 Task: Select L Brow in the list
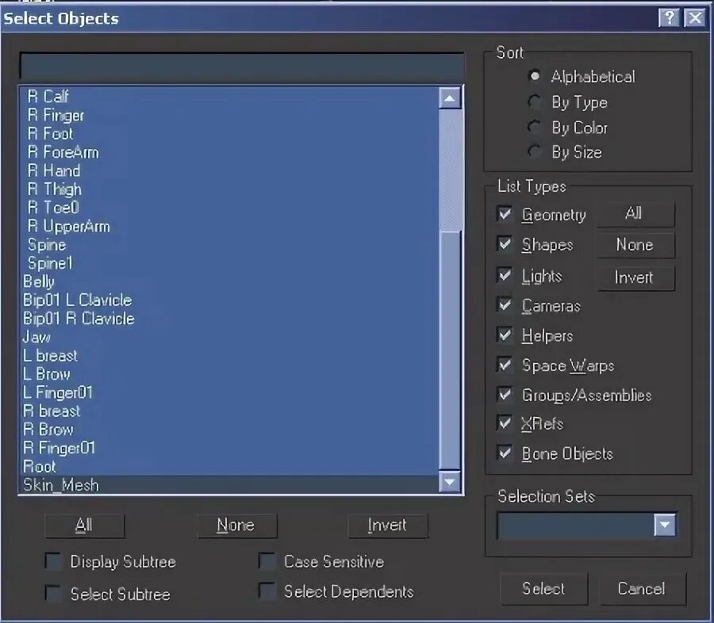pyautogui.click(x=229, y=374)
